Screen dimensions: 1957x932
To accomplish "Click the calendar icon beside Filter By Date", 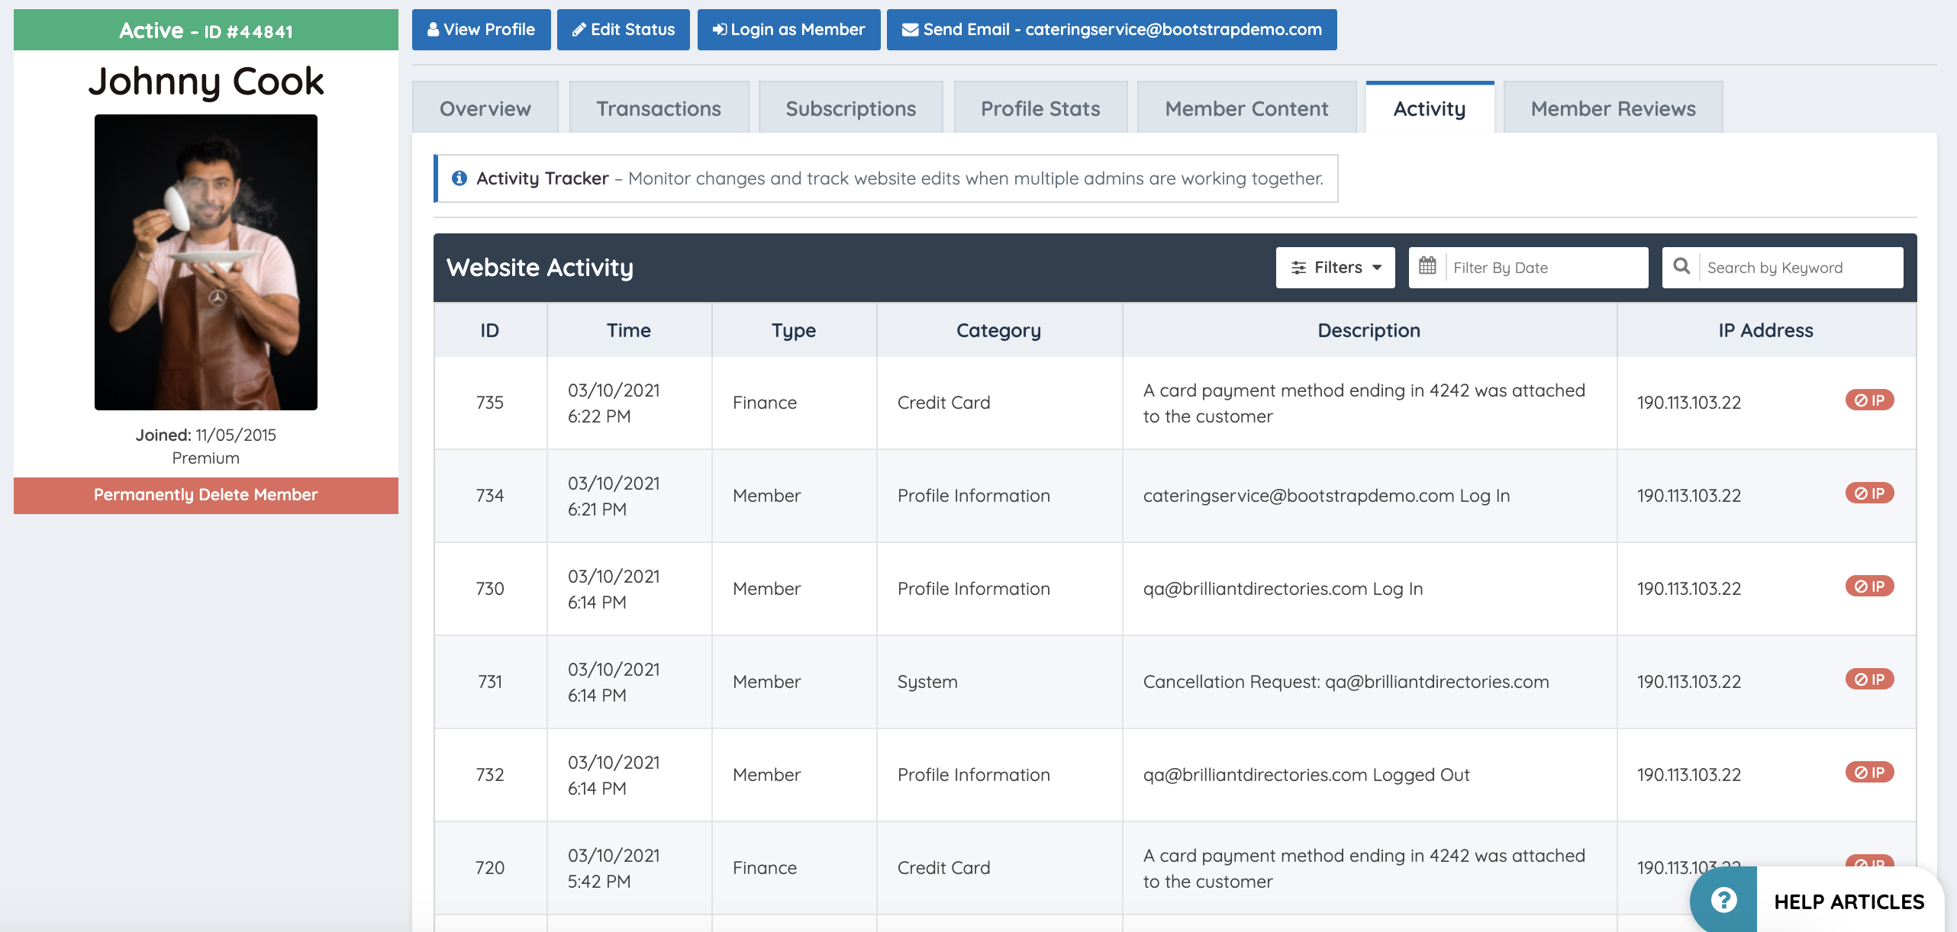I will point(1427,267).
